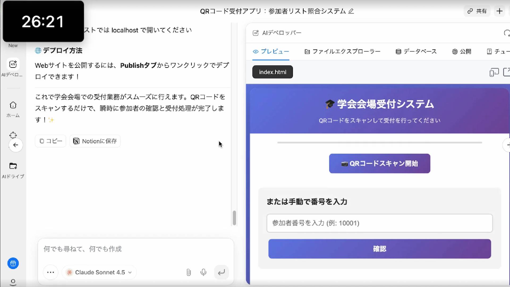Click the microphone voice input icon
This screenshot has width=510, height=287.
203,272
